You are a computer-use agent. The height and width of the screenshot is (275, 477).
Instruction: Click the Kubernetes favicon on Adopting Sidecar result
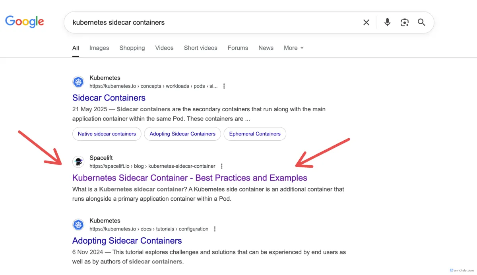(x=79, y=225)
